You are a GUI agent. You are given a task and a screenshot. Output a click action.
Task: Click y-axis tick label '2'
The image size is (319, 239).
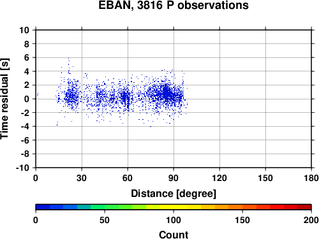click(27, 85)
